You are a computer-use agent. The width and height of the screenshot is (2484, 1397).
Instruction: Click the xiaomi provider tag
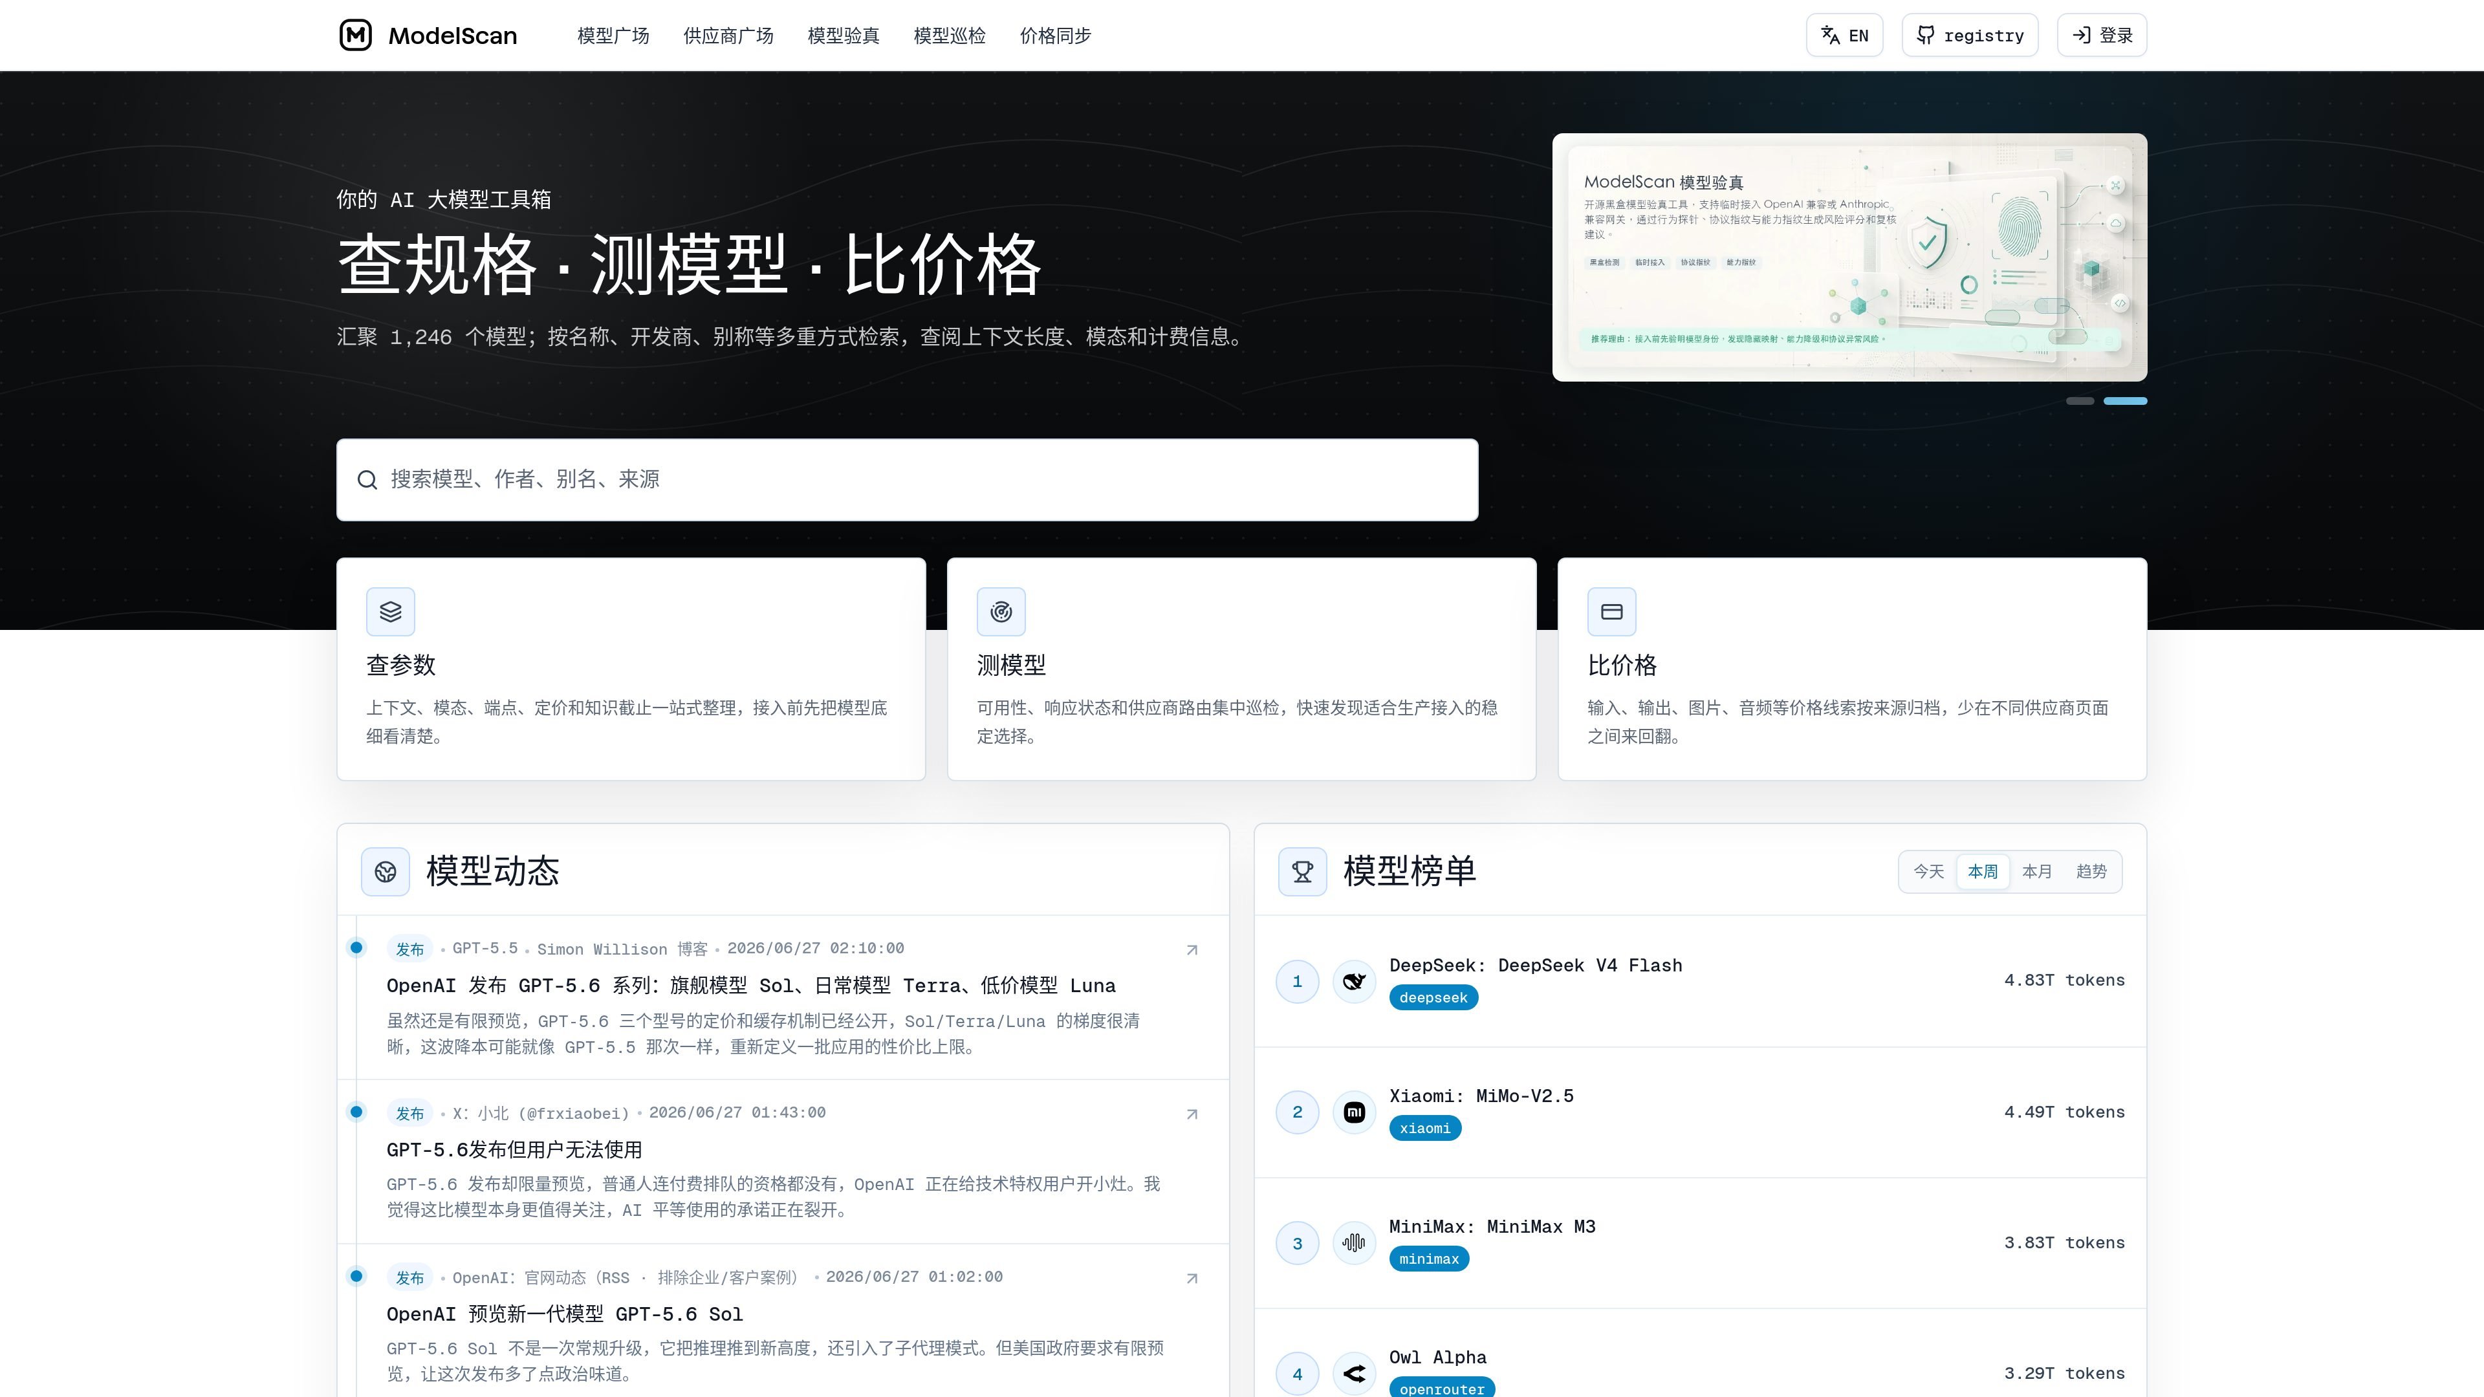point(1425,1129)
